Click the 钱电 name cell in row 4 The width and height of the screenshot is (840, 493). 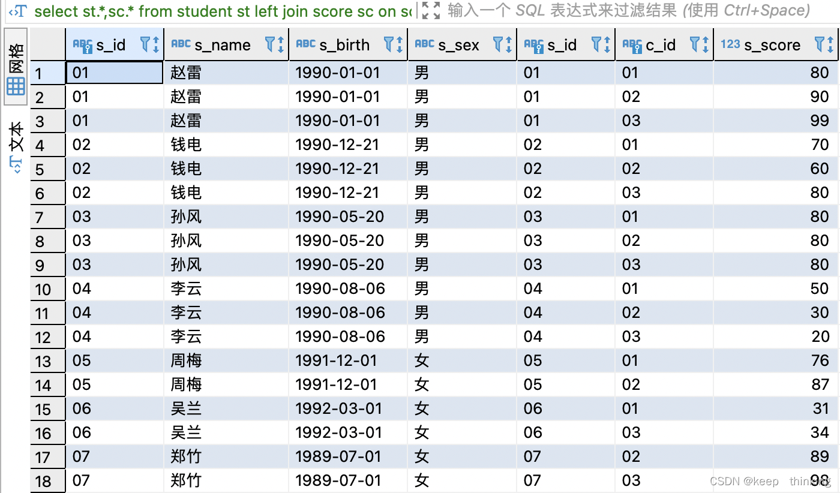pos(226,145)
